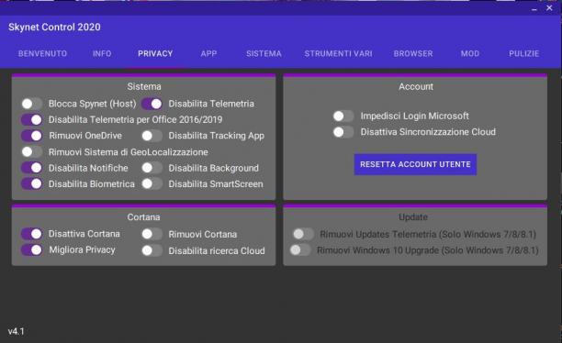562x343 pixels.
Task: Click the Account section heading
Action: point(416,86)
